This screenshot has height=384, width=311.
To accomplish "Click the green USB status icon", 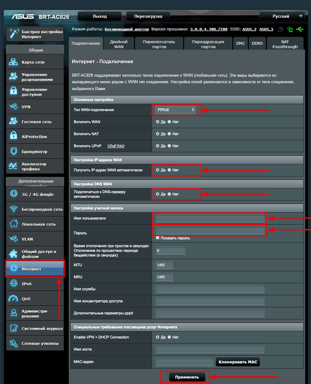I will click(x=300, y=29).
